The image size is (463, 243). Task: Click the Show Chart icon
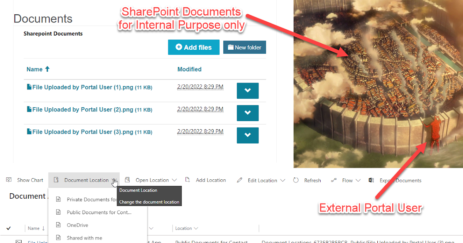coord(9,180)
